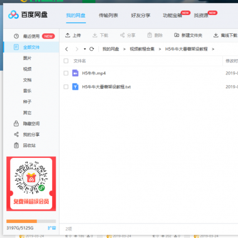This screenshot has width=238, height=238.
Task: Select 文档 category in sidebar
Action: click(x=27, y=80)
